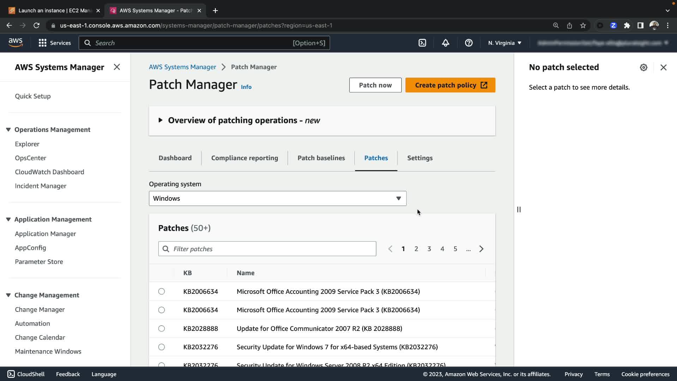Viewport: 677px width, 381px height.
Task: Click CloudShell icon in footer bar
Action: click(11, 374)
